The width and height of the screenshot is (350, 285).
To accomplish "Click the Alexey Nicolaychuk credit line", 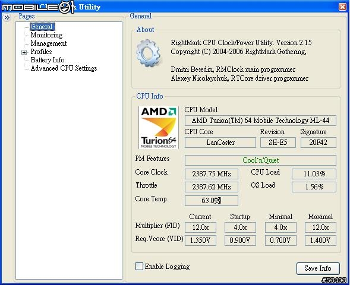I will tap(239, 78).
